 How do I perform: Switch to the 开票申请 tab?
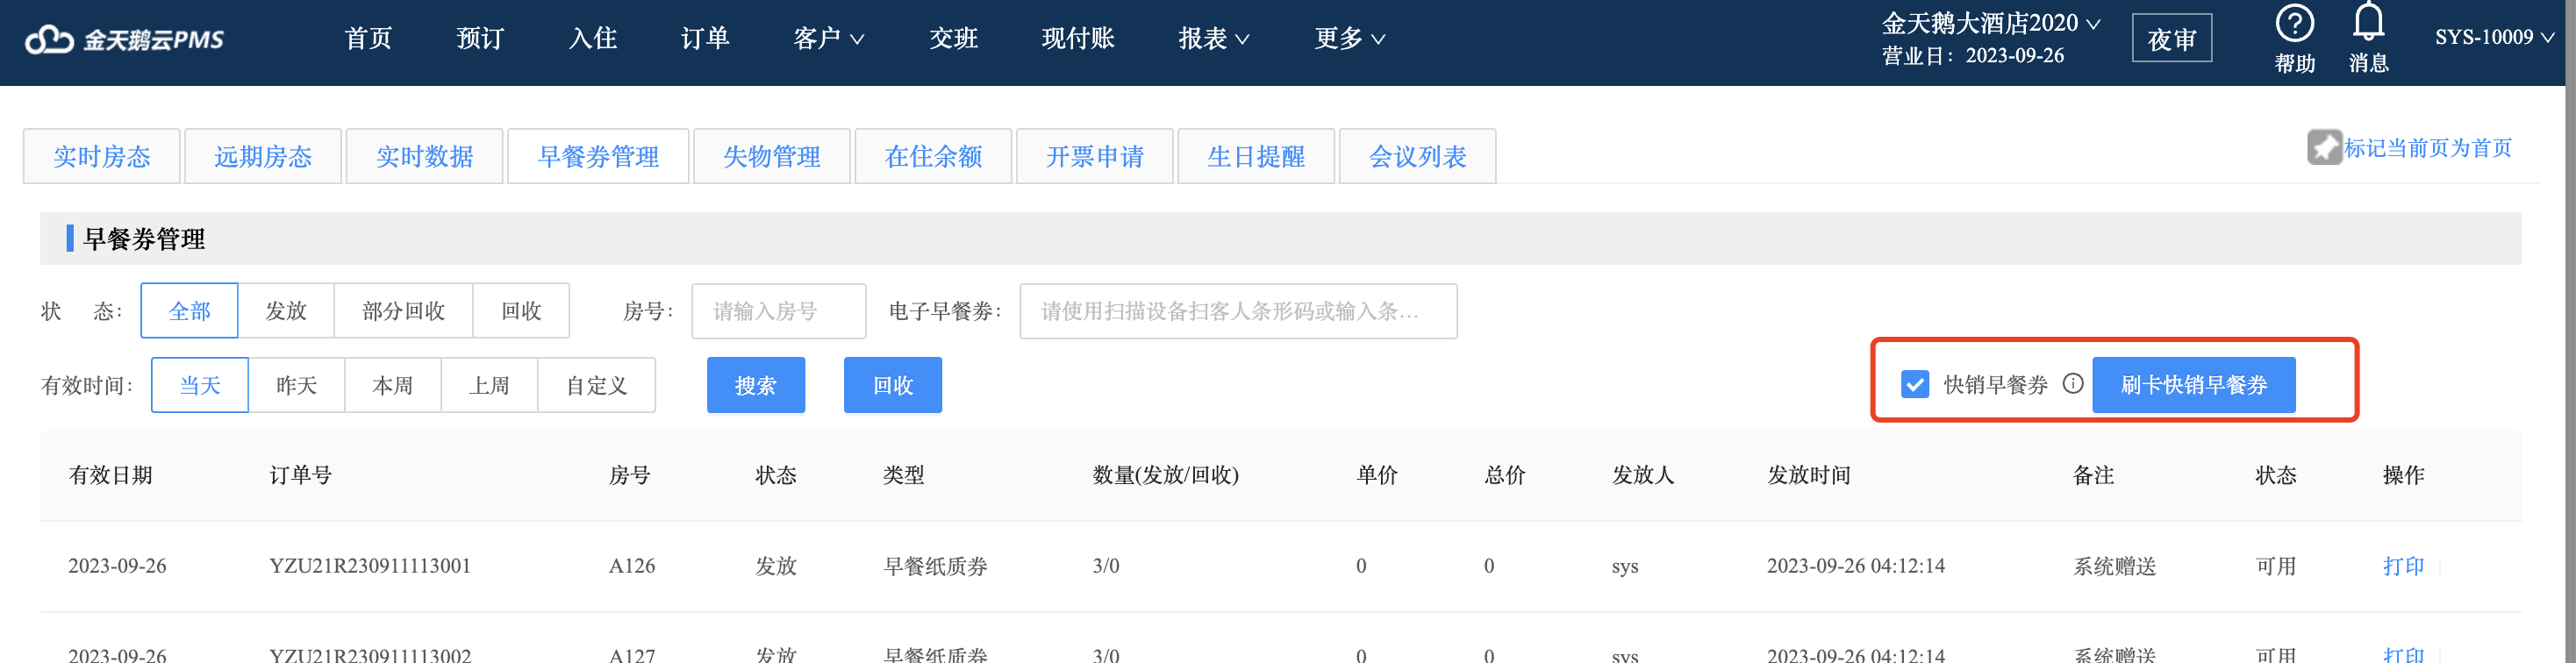(x=1095, y=156)
